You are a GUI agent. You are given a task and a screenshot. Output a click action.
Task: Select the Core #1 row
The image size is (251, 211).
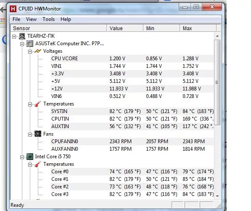coord(132,179)
